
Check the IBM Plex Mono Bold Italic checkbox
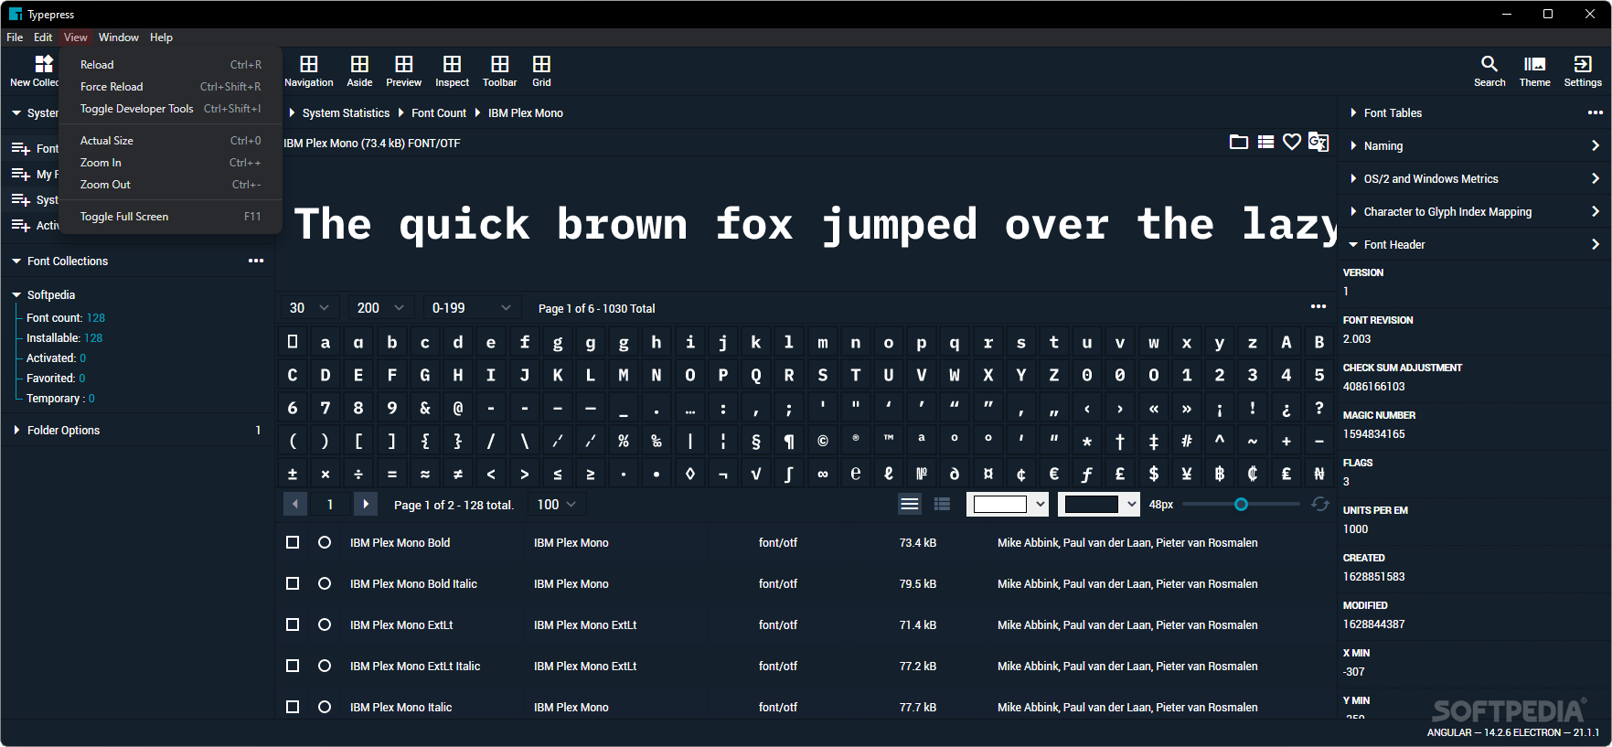[293, 583]
